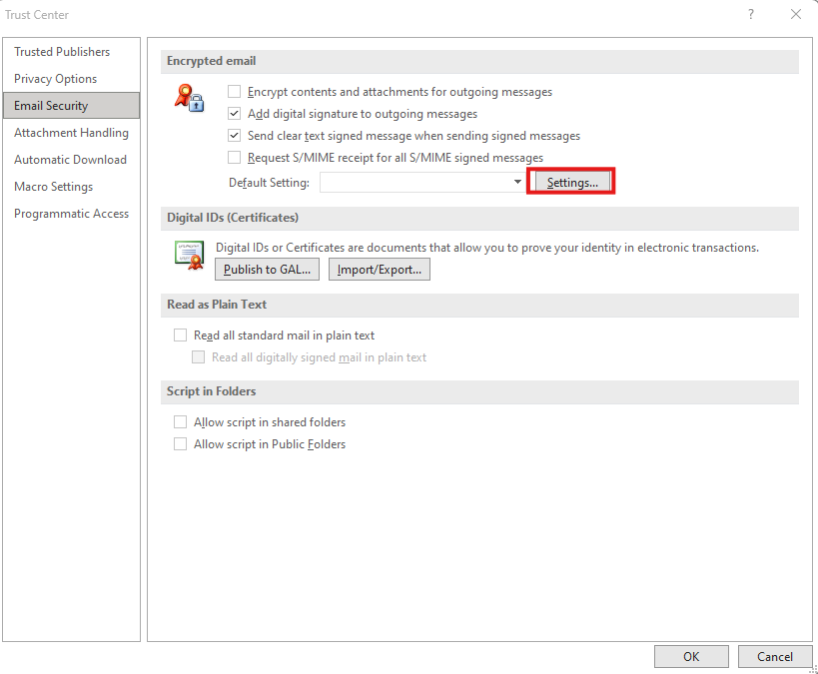
Task: Go to Attachment Handling section
Action: (71, 133)
